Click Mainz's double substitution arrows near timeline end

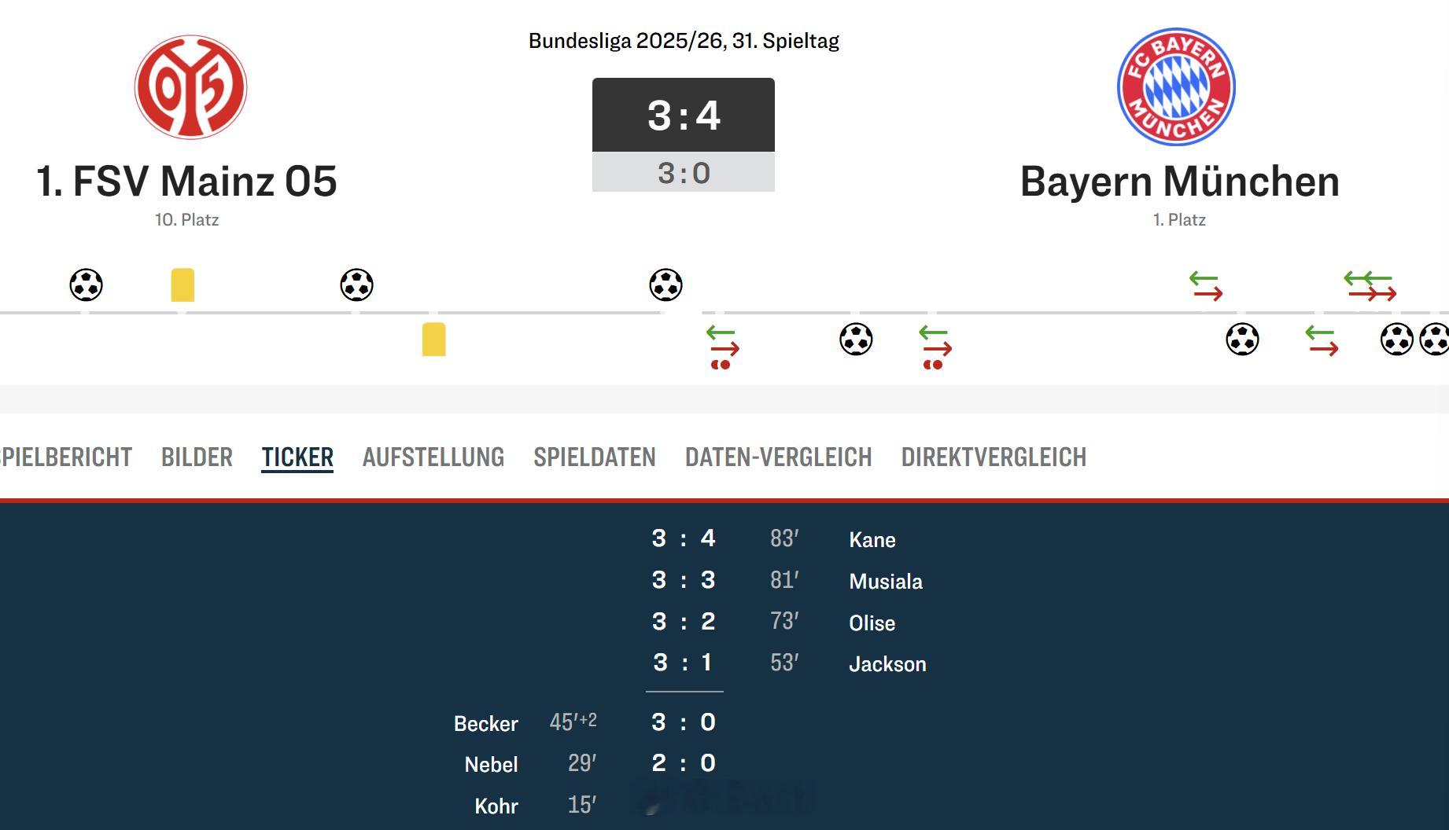[1370, 286]
